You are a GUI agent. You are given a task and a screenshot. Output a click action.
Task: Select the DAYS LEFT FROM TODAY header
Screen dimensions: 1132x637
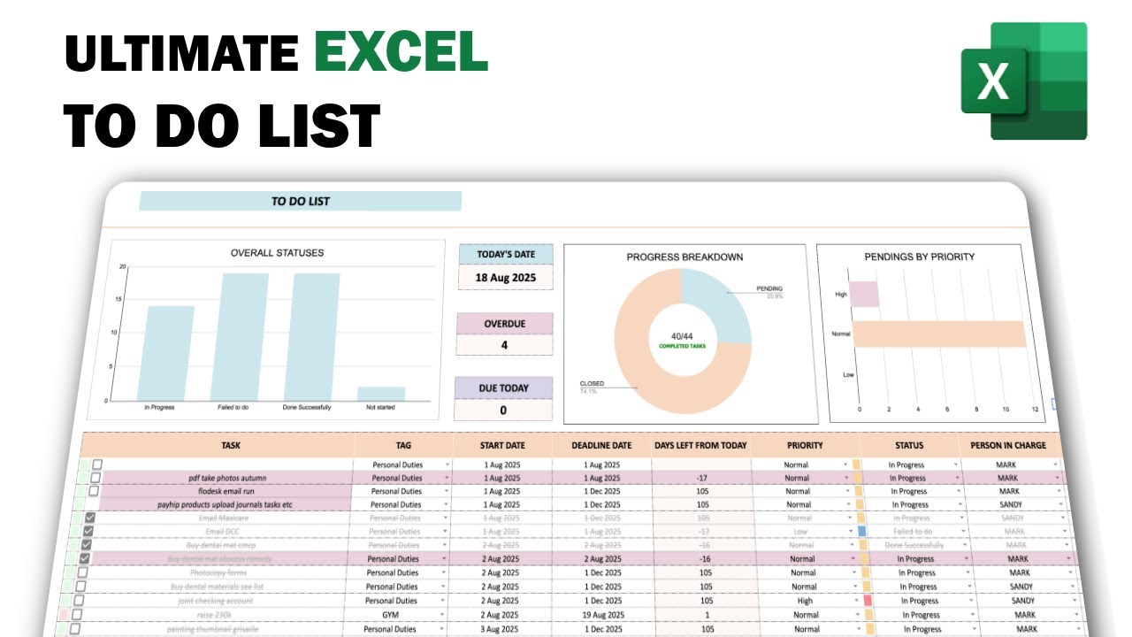[700, 445]
